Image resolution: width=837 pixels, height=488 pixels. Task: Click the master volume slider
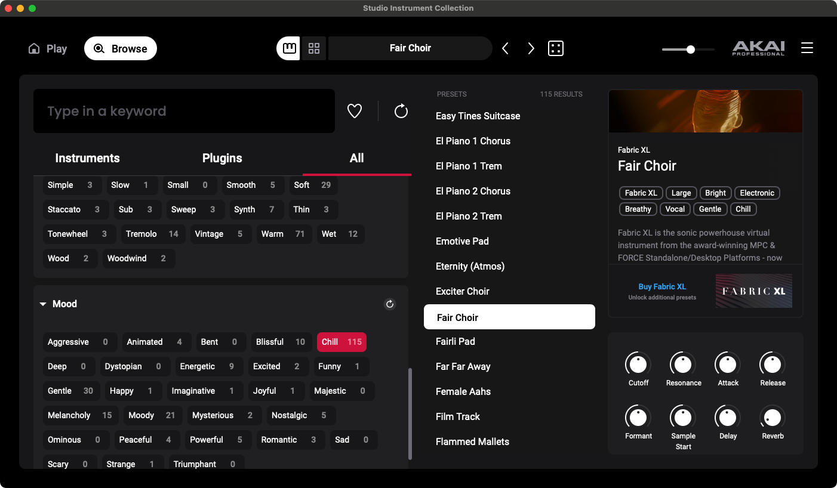point(688,50)
